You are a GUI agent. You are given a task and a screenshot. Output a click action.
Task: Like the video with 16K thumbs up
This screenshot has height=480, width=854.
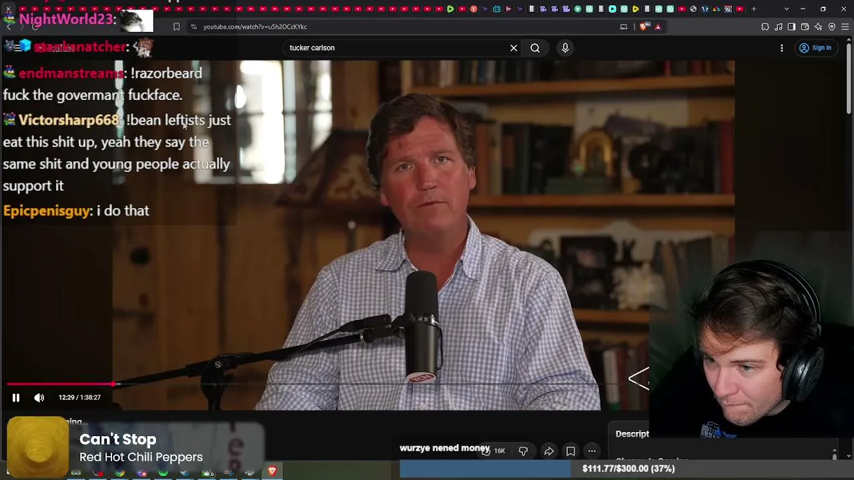coord(494,451)
